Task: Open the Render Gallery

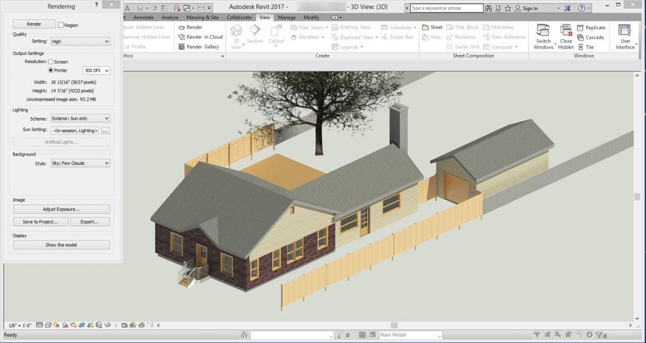Action: click(182, 47)
